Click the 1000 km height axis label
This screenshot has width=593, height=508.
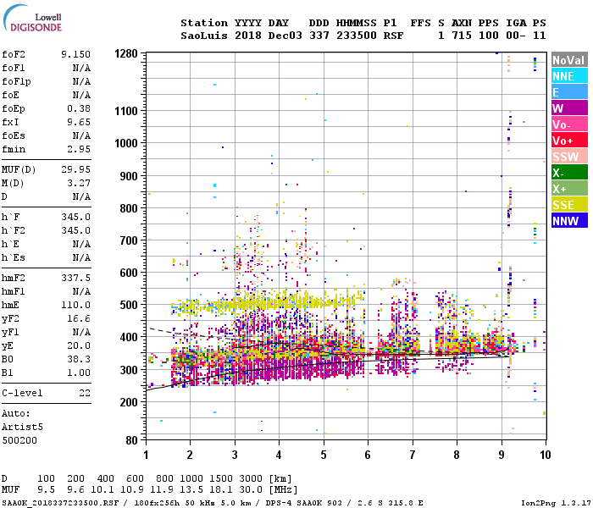126,144
